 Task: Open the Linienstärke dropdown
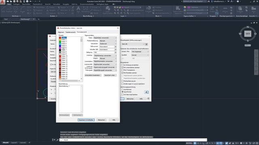point(105,61)
